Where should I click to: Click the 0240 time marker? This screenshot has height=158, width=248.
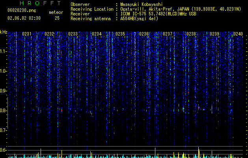coord(238,34)
